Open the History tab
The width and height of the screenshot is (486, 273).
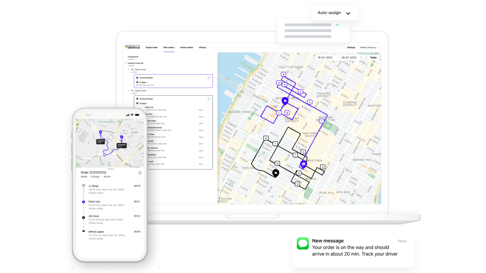202,47
